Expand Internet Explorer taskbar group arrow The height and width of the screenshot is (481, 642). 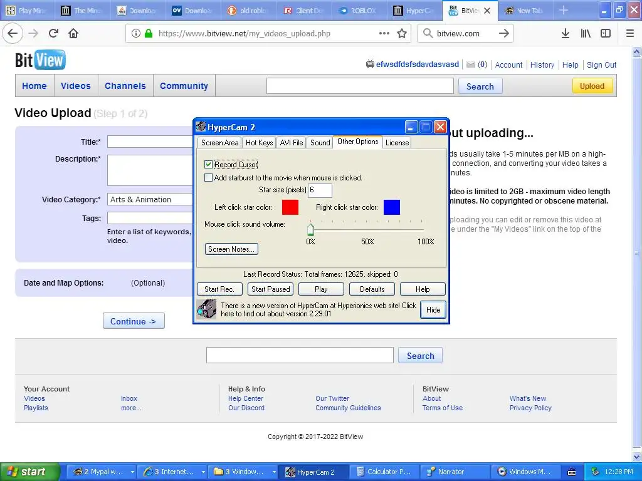pyautogui.click(x=203, y=472)
